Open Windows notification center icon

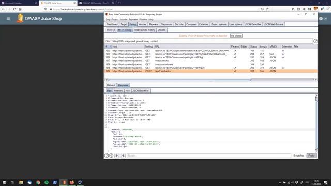pos(325,182)
